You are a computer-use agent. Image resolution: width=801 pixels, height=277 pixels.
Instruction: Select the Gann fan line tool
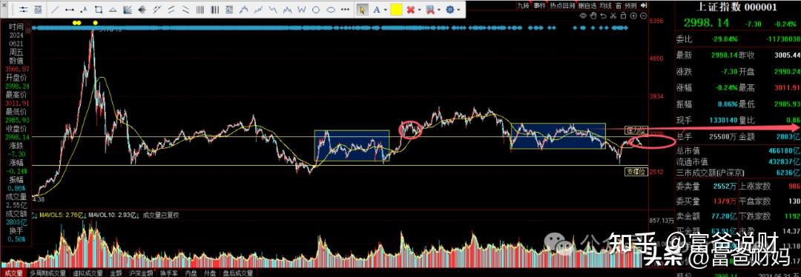point(128,10)
